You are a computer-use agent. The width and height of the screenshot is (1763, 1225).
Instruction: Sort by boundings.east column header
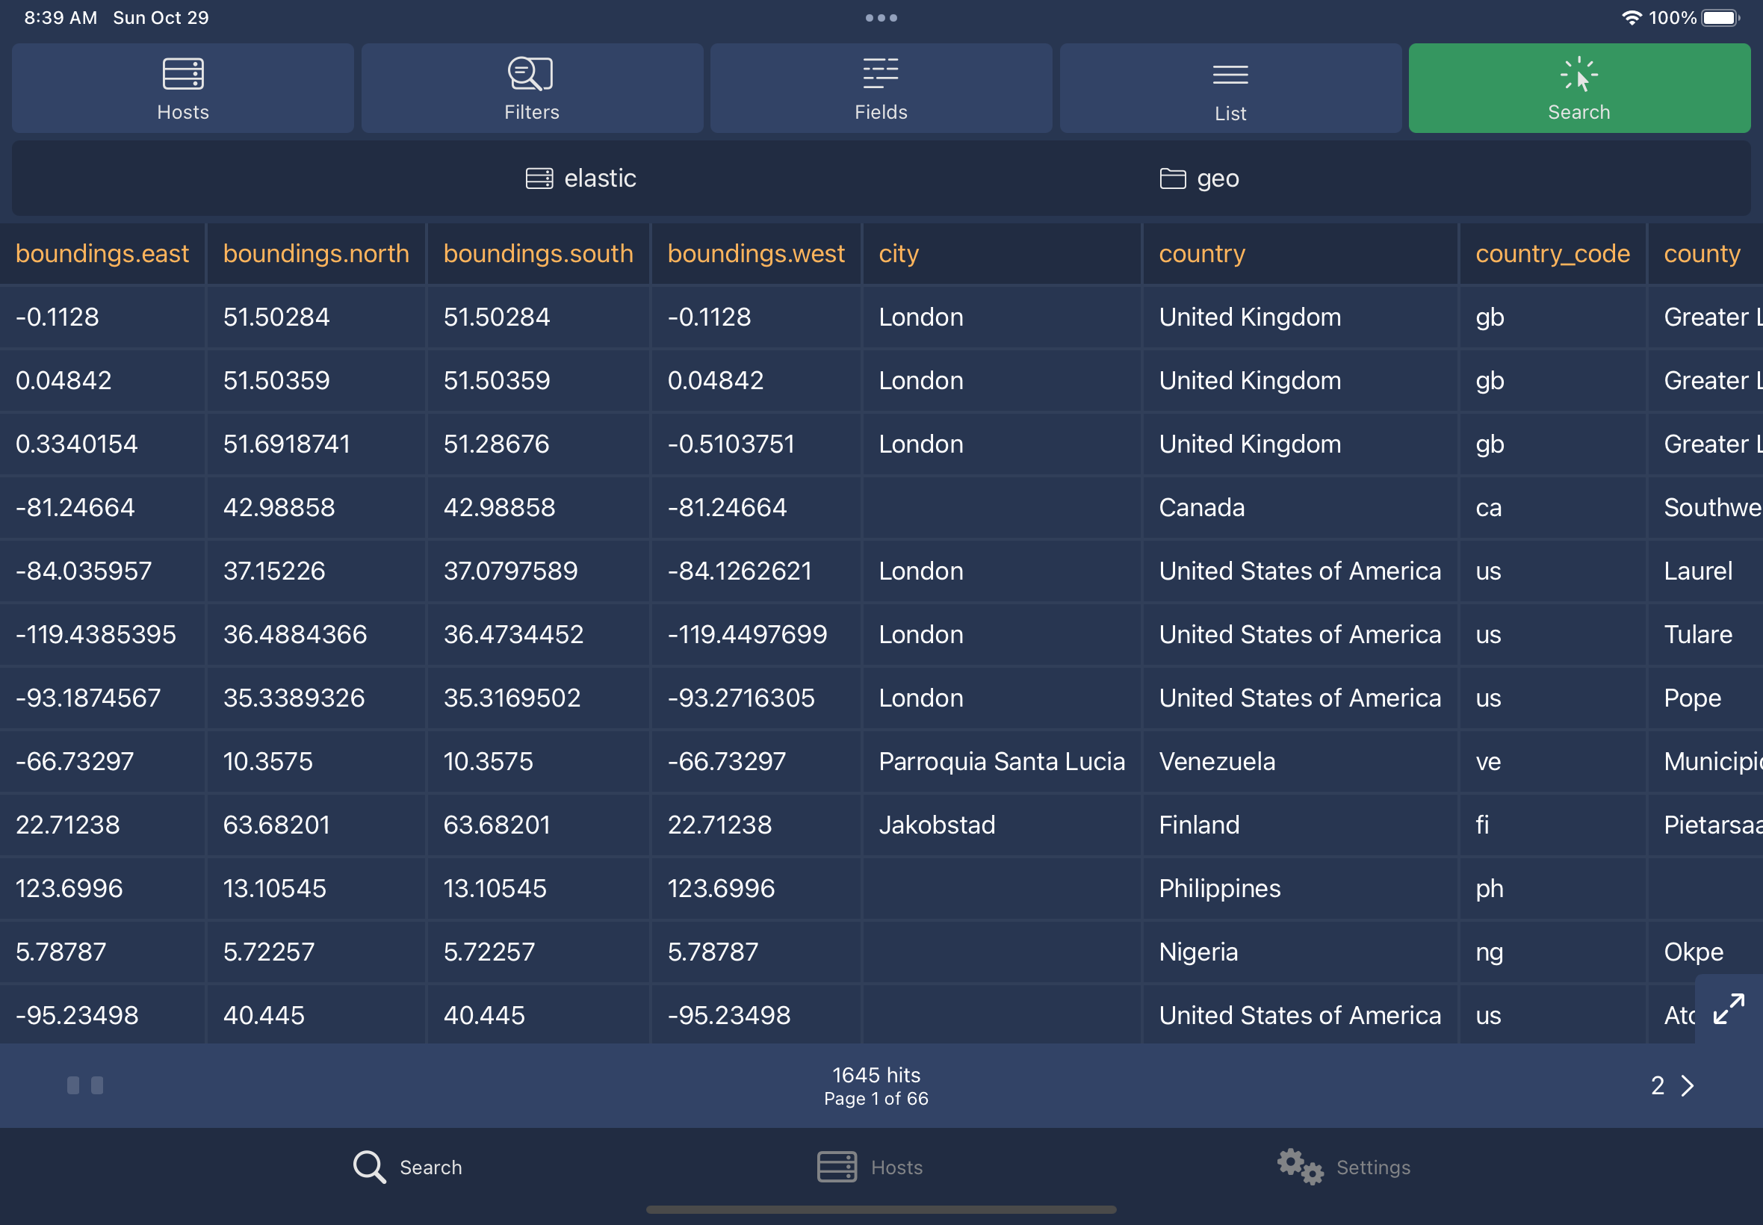tap(102, 253)
